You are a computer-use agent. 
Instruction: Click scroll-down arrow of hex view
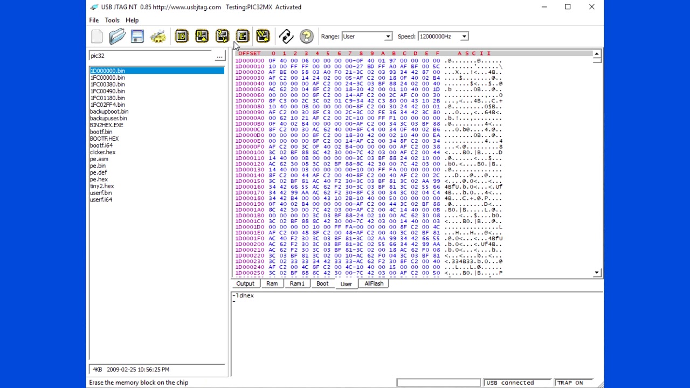[x=597, y=273]
